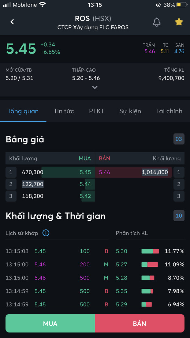Tap info icon beside Lịch sử khớp
The height and width of the screenshot is (338, 190).
(46, 233)
